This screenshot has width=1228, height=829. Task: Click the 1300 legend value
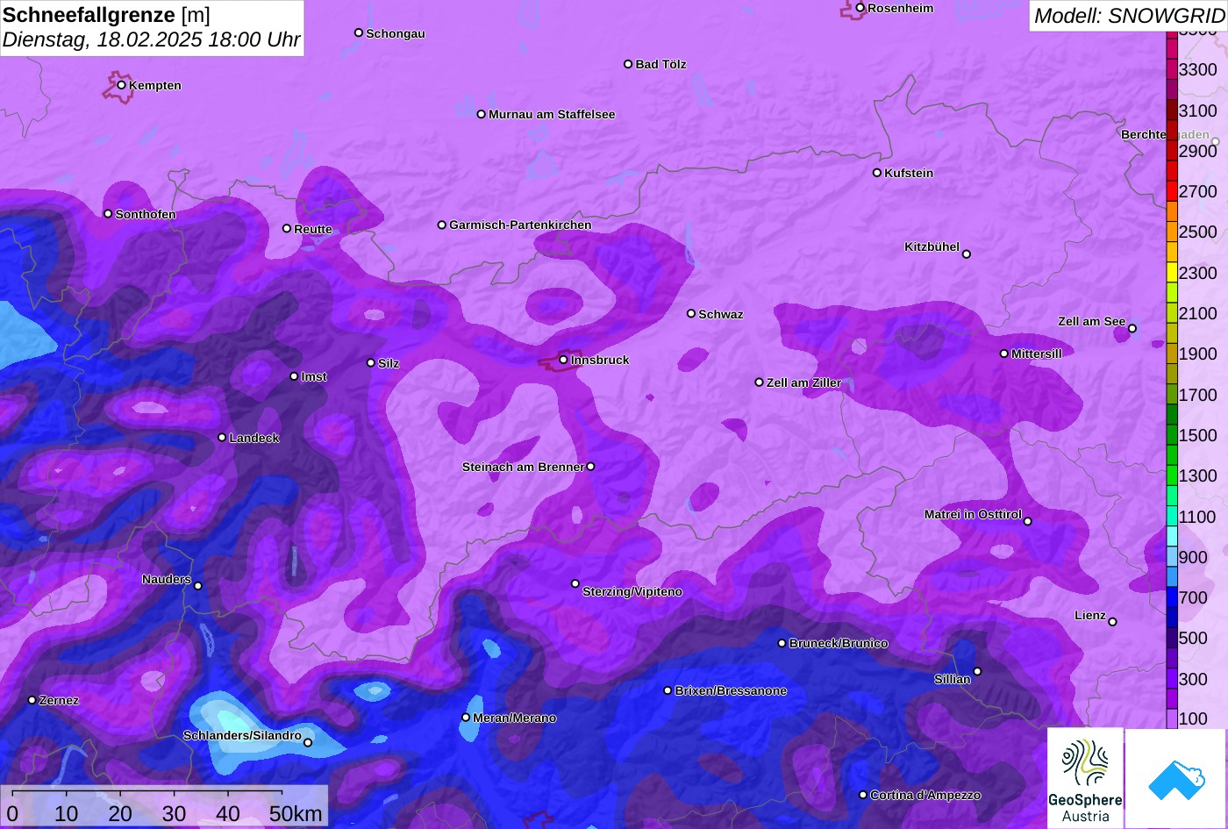pyautogui.click(x=1198, y=475)
